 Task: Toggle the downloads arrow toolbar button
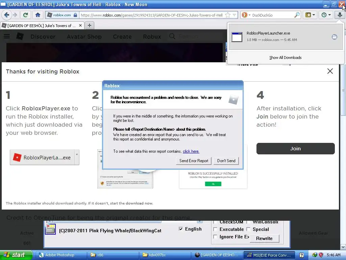[340, 15]
